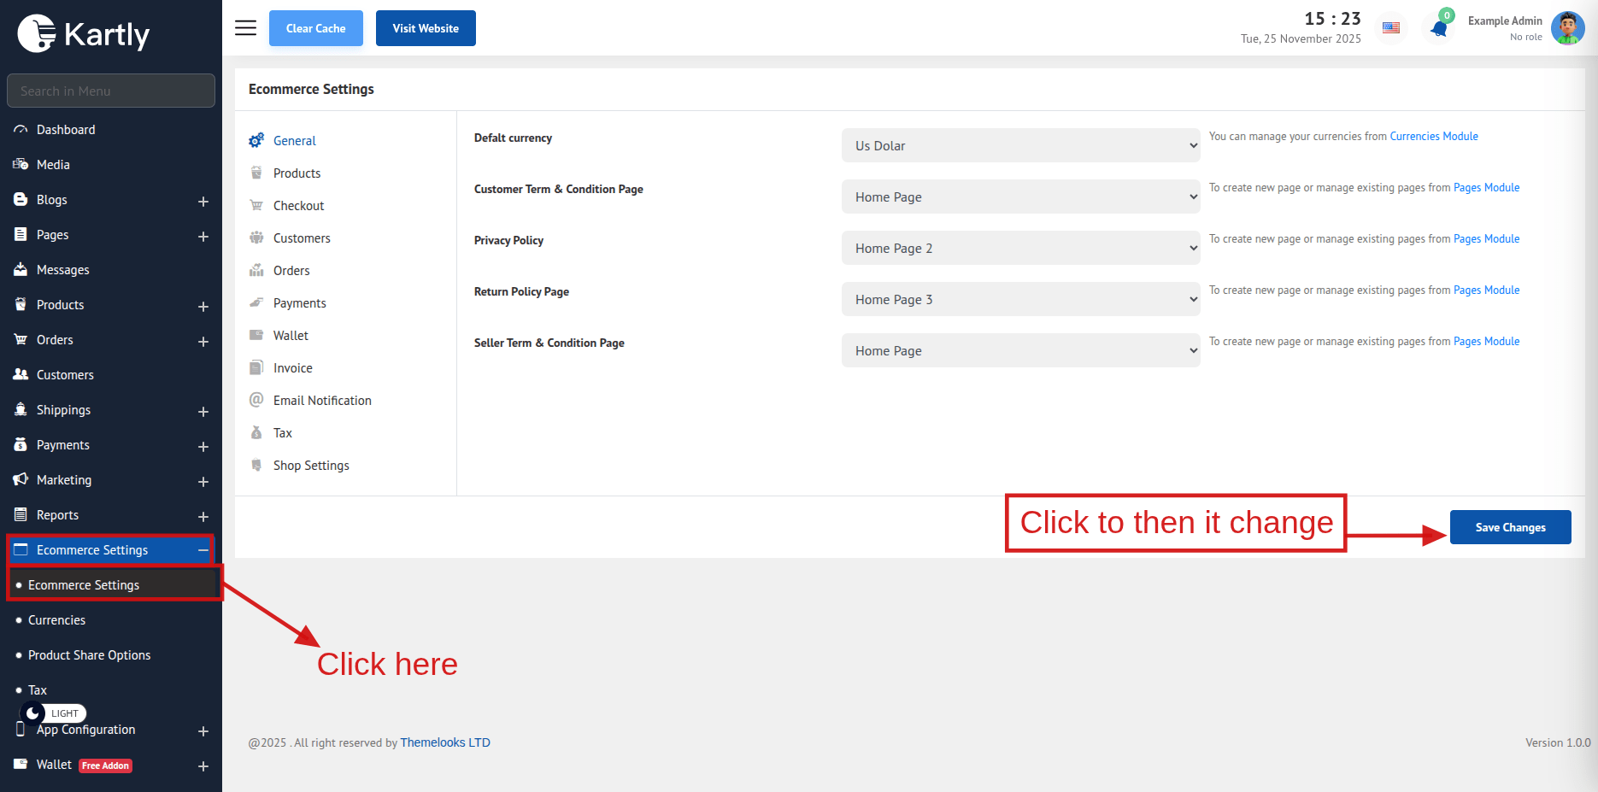Viewport: 1598px width, 792px height.
Task: Open the Currencies Module link
Action: [1433, 137]
